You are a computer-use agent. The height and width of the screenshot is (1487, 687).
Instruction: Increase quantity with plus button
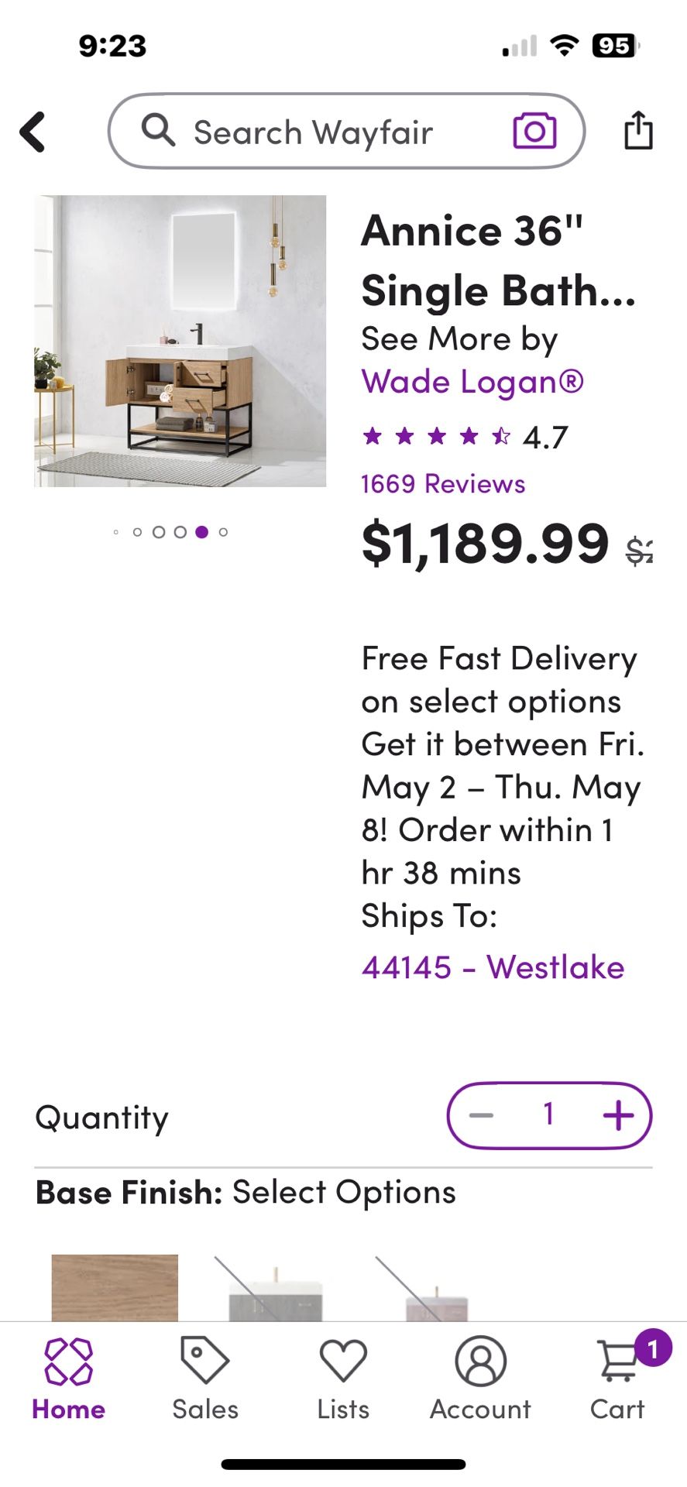point(618,1115)
